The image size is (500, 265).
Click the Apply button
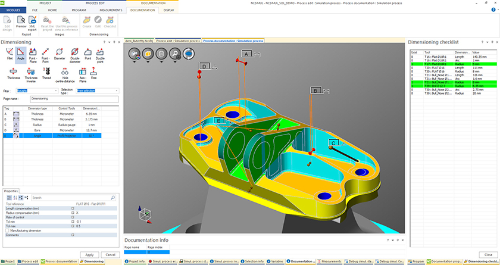pyautogui.click(x=89, y=254)
